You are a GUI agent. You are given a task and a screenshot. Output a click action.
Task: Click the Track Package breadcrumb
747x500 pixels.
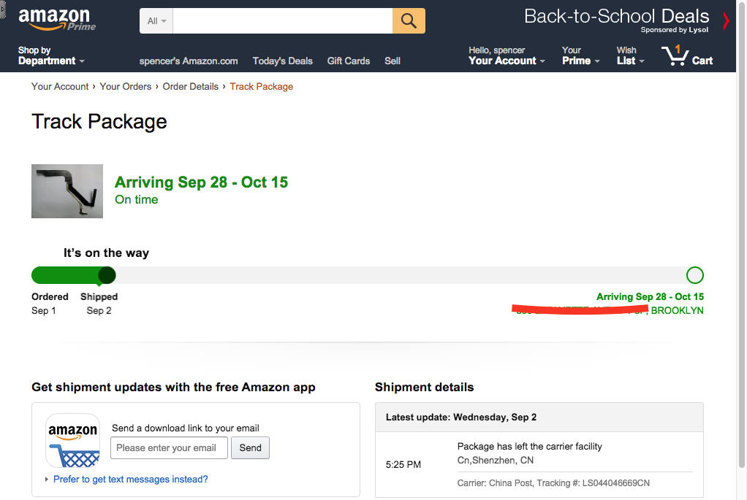(x=262, y=87)
